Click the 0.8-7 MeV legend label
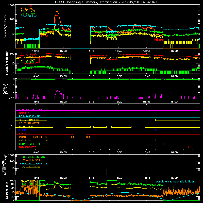Viewport: 203px width, 203px height. click(28, 60)
